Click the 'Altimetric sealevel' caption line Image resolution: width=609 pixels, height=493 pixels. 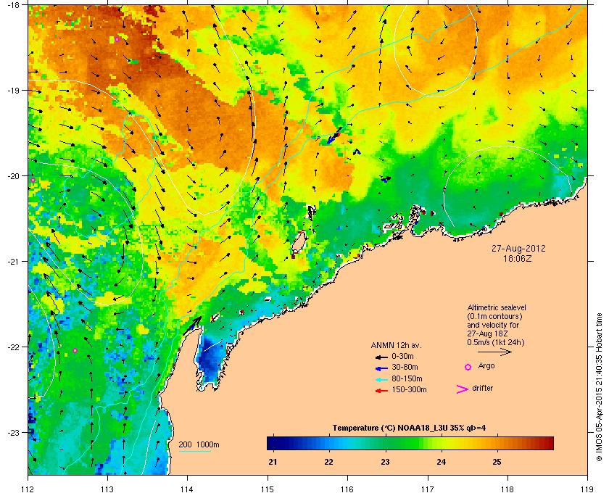[x=497, y=307]
